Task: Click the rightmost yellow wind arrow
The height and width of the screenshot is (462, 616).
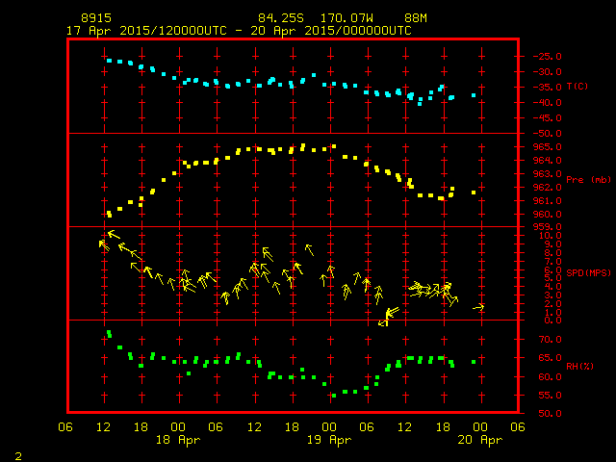Action: pos(479,307)
